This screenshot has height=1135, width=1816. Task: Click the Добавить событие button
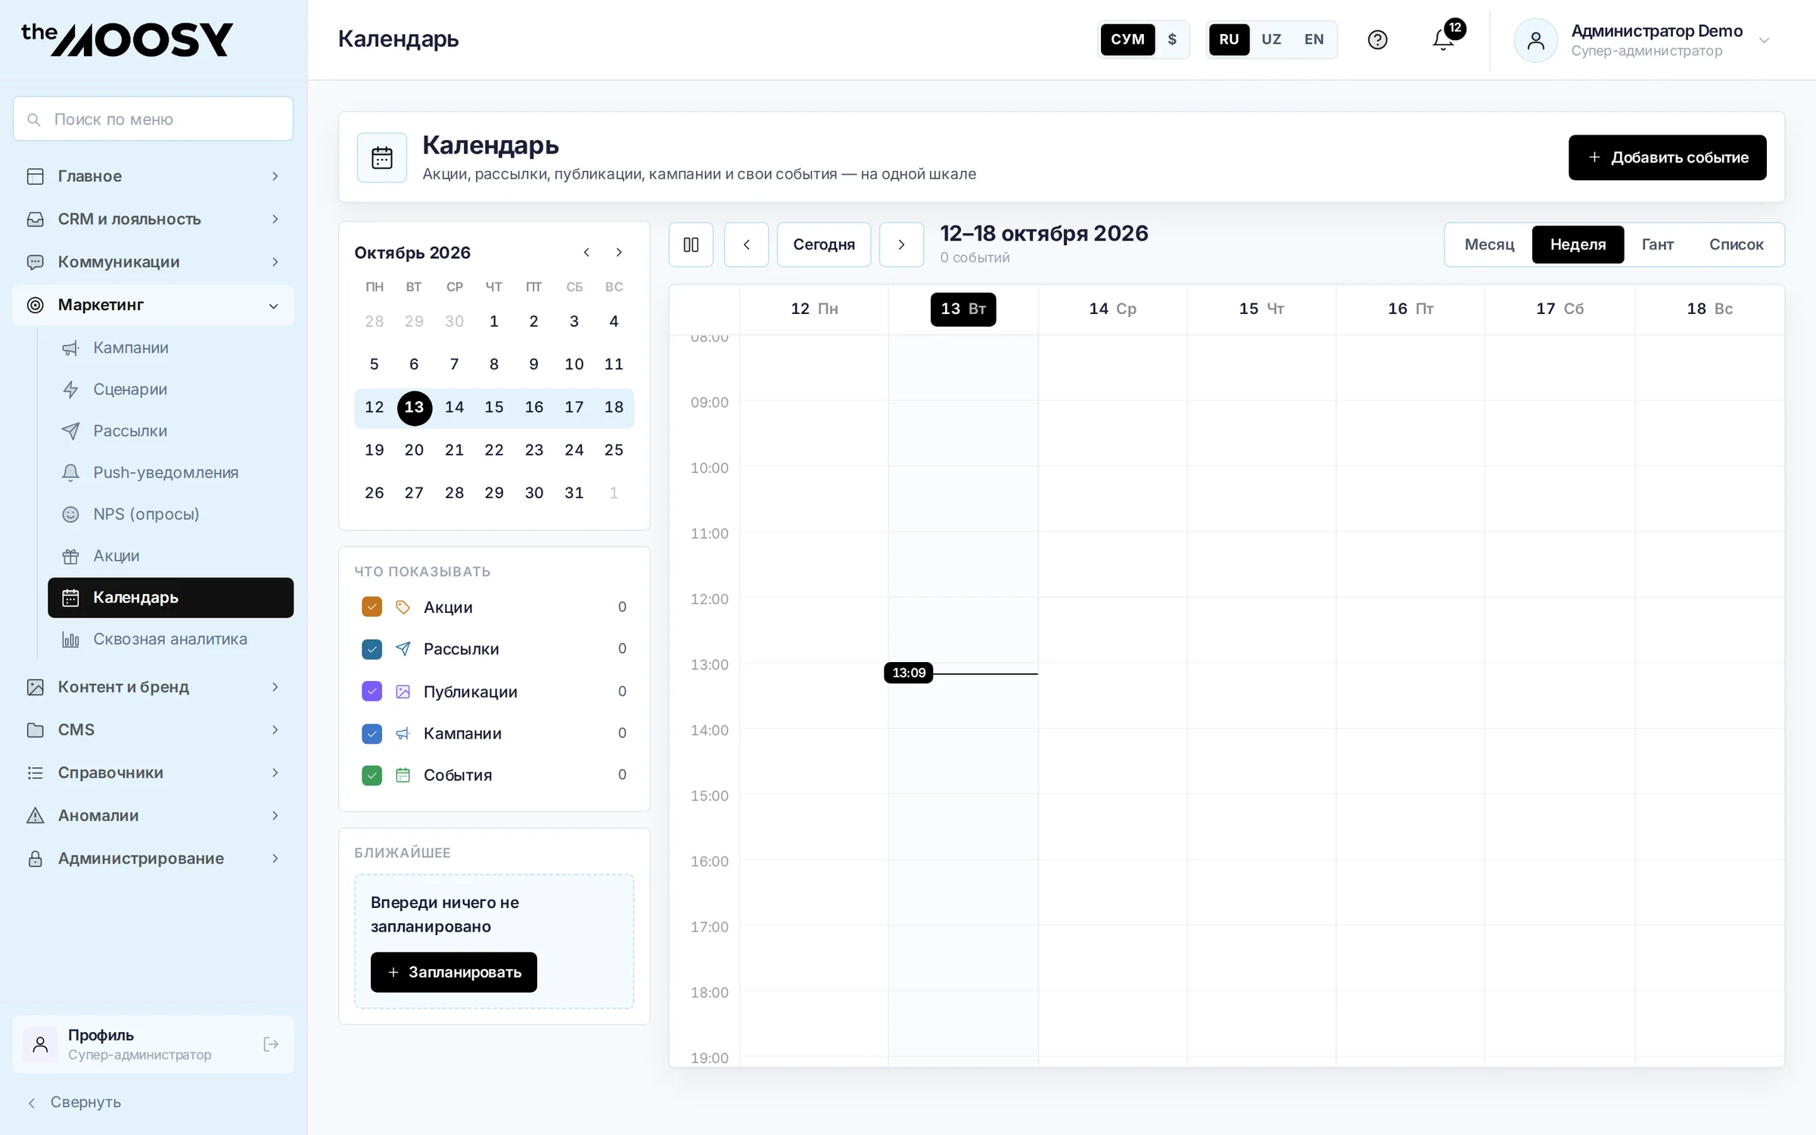tap(1667, 157)
